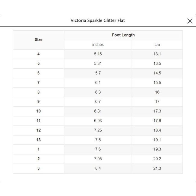Click the 6.81 inches cell

[x=98, y=111]
